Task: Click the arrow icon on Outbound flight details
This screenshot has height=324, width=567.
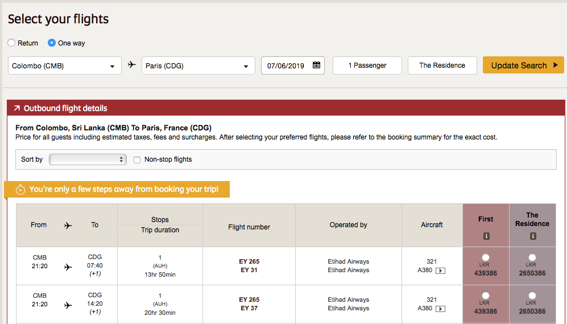Action: [x=16, y=108]
